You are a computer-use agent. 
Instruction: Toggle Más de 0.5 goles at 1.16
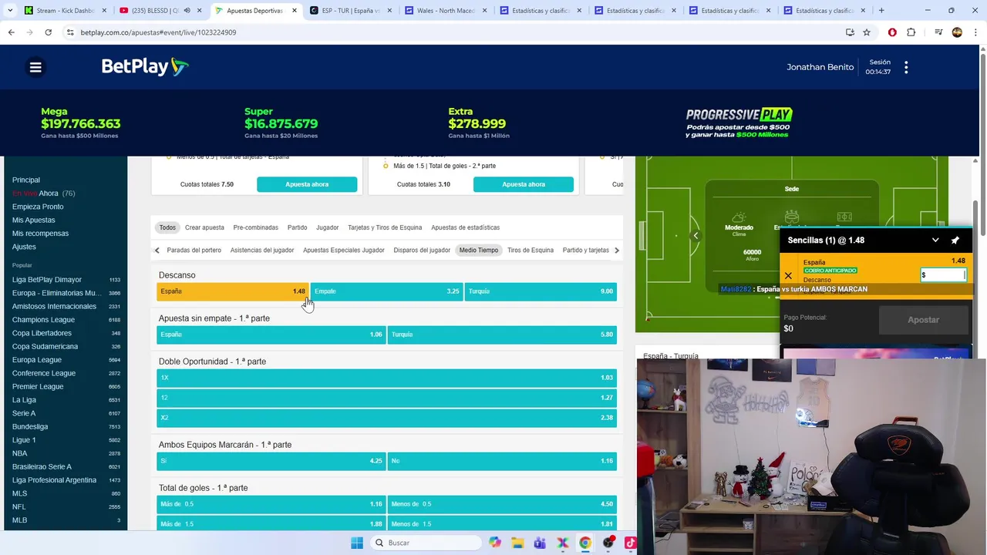click(271, 504)
